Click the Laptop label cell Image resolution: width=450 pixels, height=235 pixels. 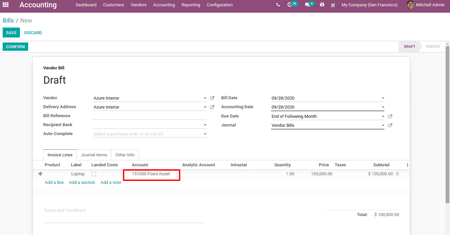tap(78, 174)
